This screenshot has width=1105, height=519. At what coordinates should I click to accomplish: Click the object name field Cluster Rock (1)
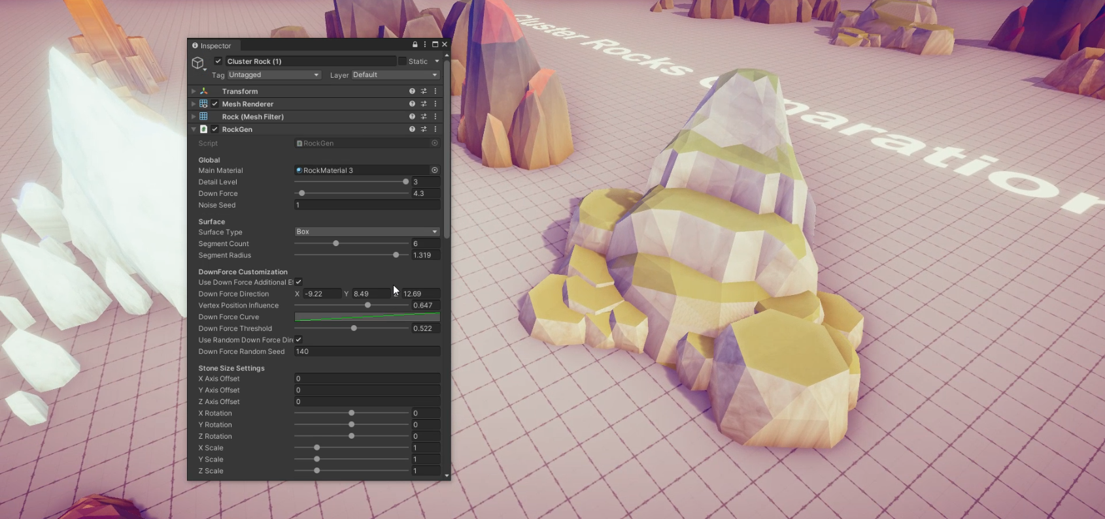pos(311,61)
